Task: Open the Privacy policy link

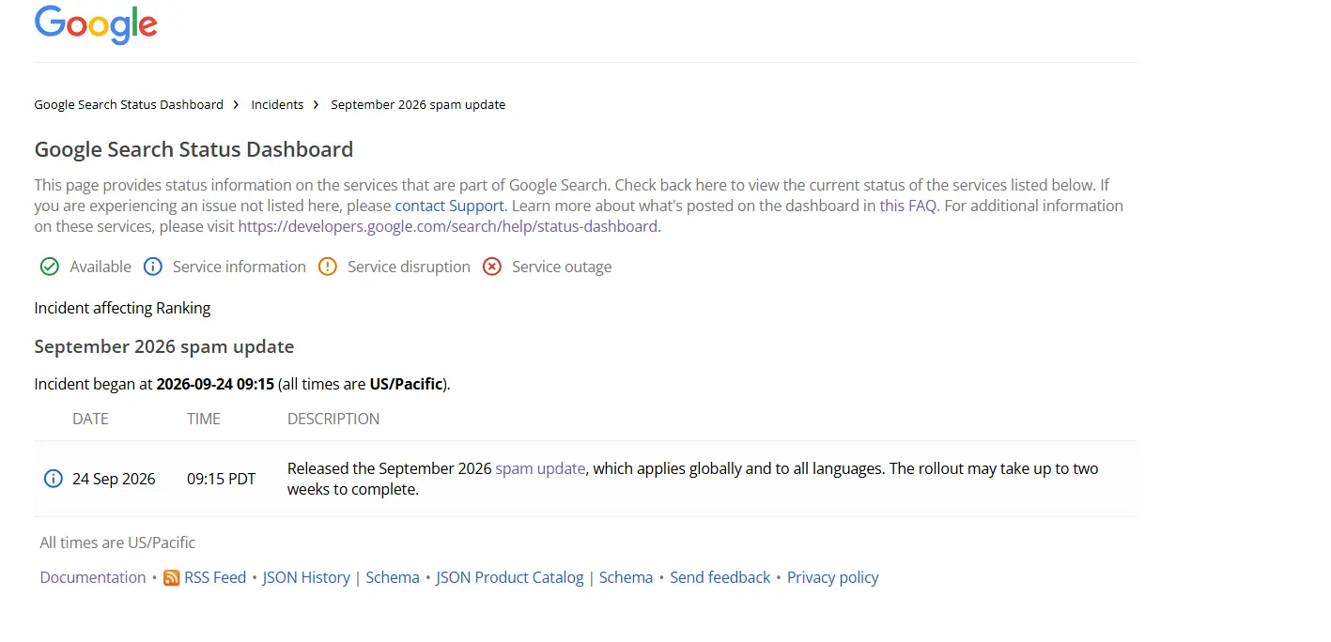Action: (x=833, y=577)
